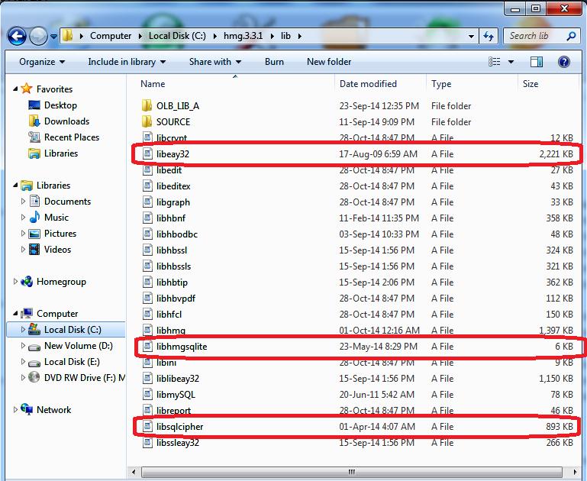The image size is (587, 481).
Task: Select Local Disk (C:) in navigation tree
Action: (72, 330)
